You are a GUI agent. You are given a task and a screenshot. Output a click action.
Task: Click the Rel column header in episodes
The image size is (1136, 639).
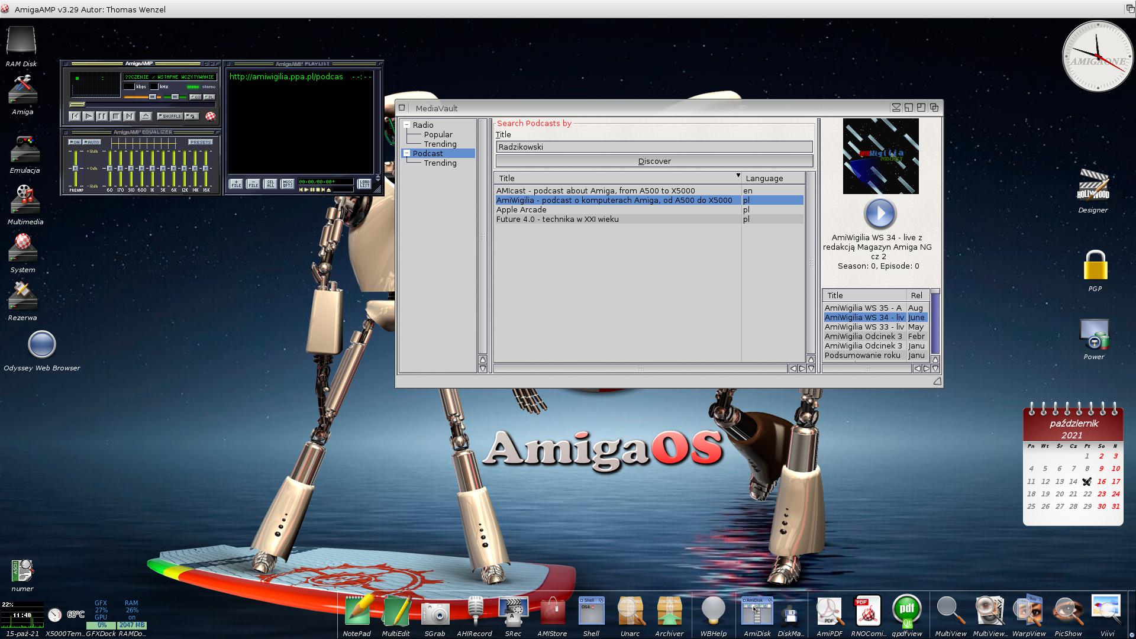(917, 295)
